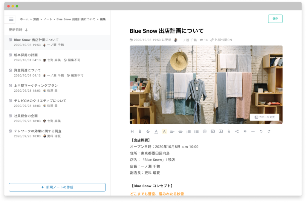Insert an image via the picture icon

tap(213, 131)
